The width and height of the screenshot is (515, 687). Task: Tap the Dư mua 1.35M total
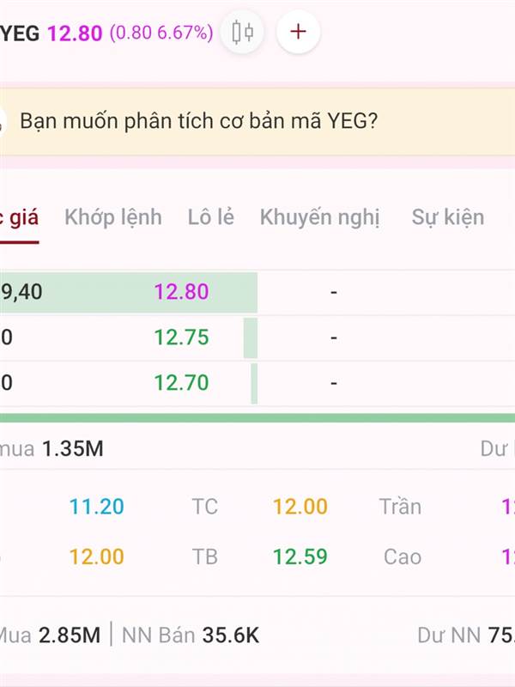[51, 448]
